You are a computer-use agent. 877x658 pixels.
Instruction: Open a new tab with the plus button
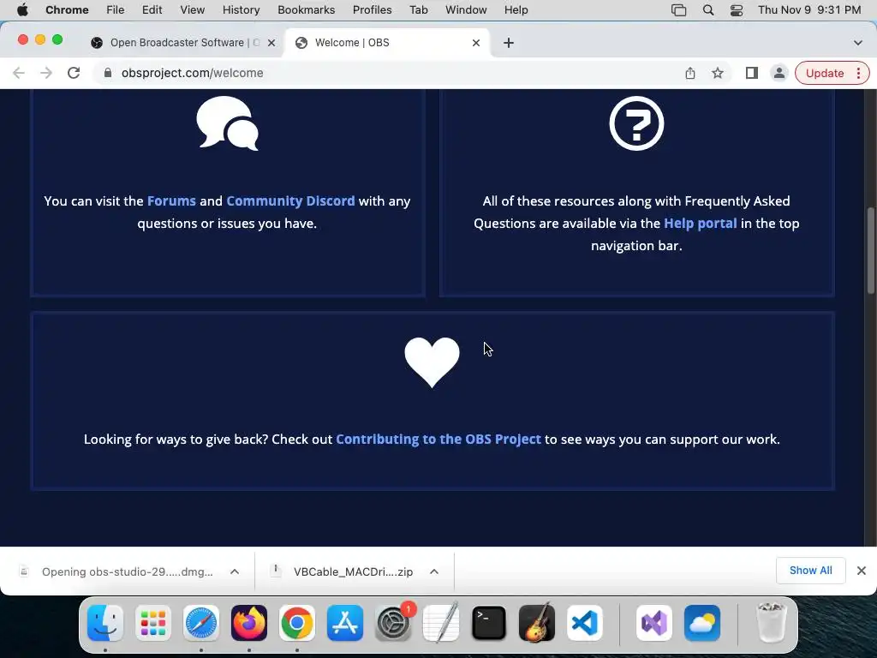pyautogui.click(x=509, y=43)
